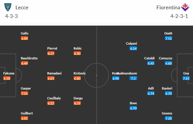Viewport: 193px width, 124px height.
Task: Click Gaspar's 7.01 rating badge
Action: (25, 93)
